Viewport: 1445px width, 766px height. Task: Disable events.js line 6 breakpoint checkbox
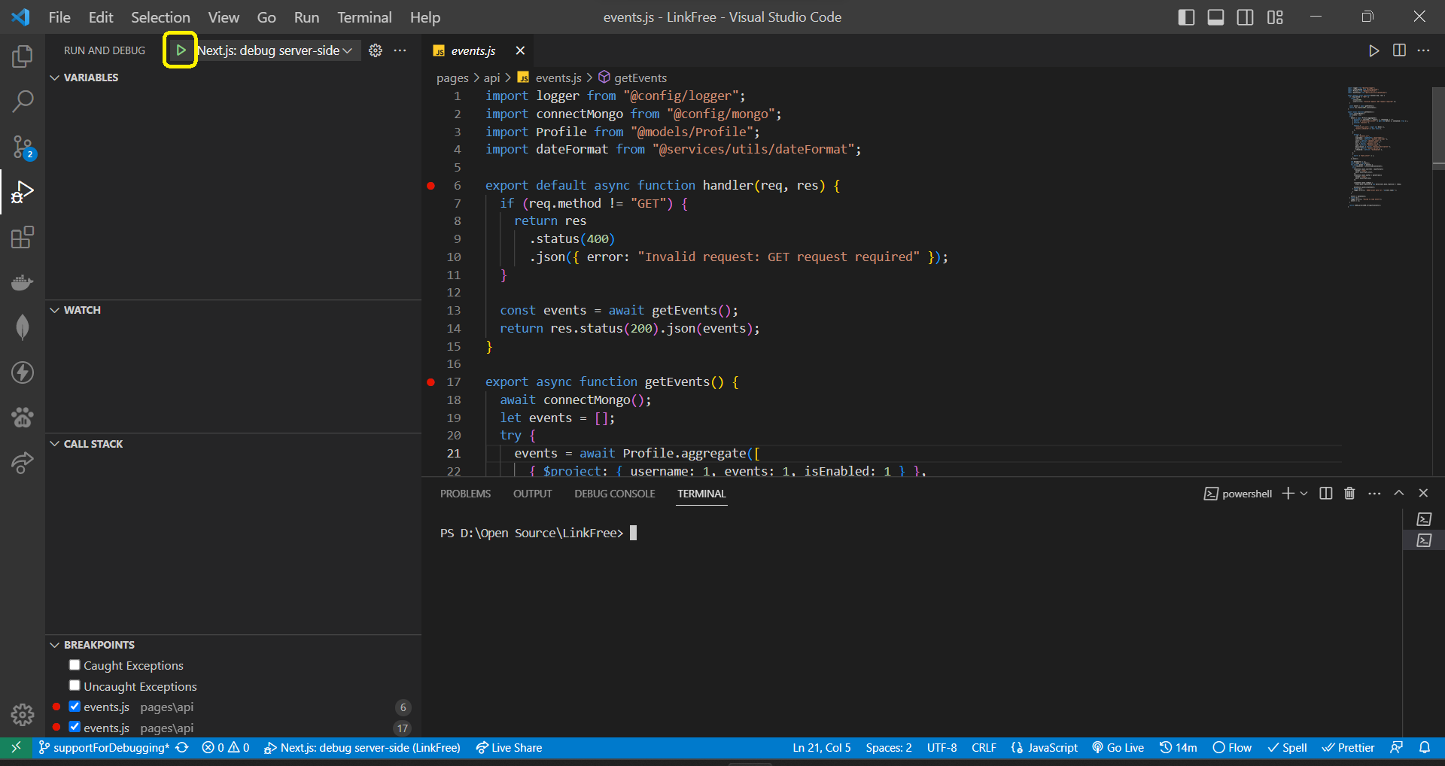click(x=75, y=707)
